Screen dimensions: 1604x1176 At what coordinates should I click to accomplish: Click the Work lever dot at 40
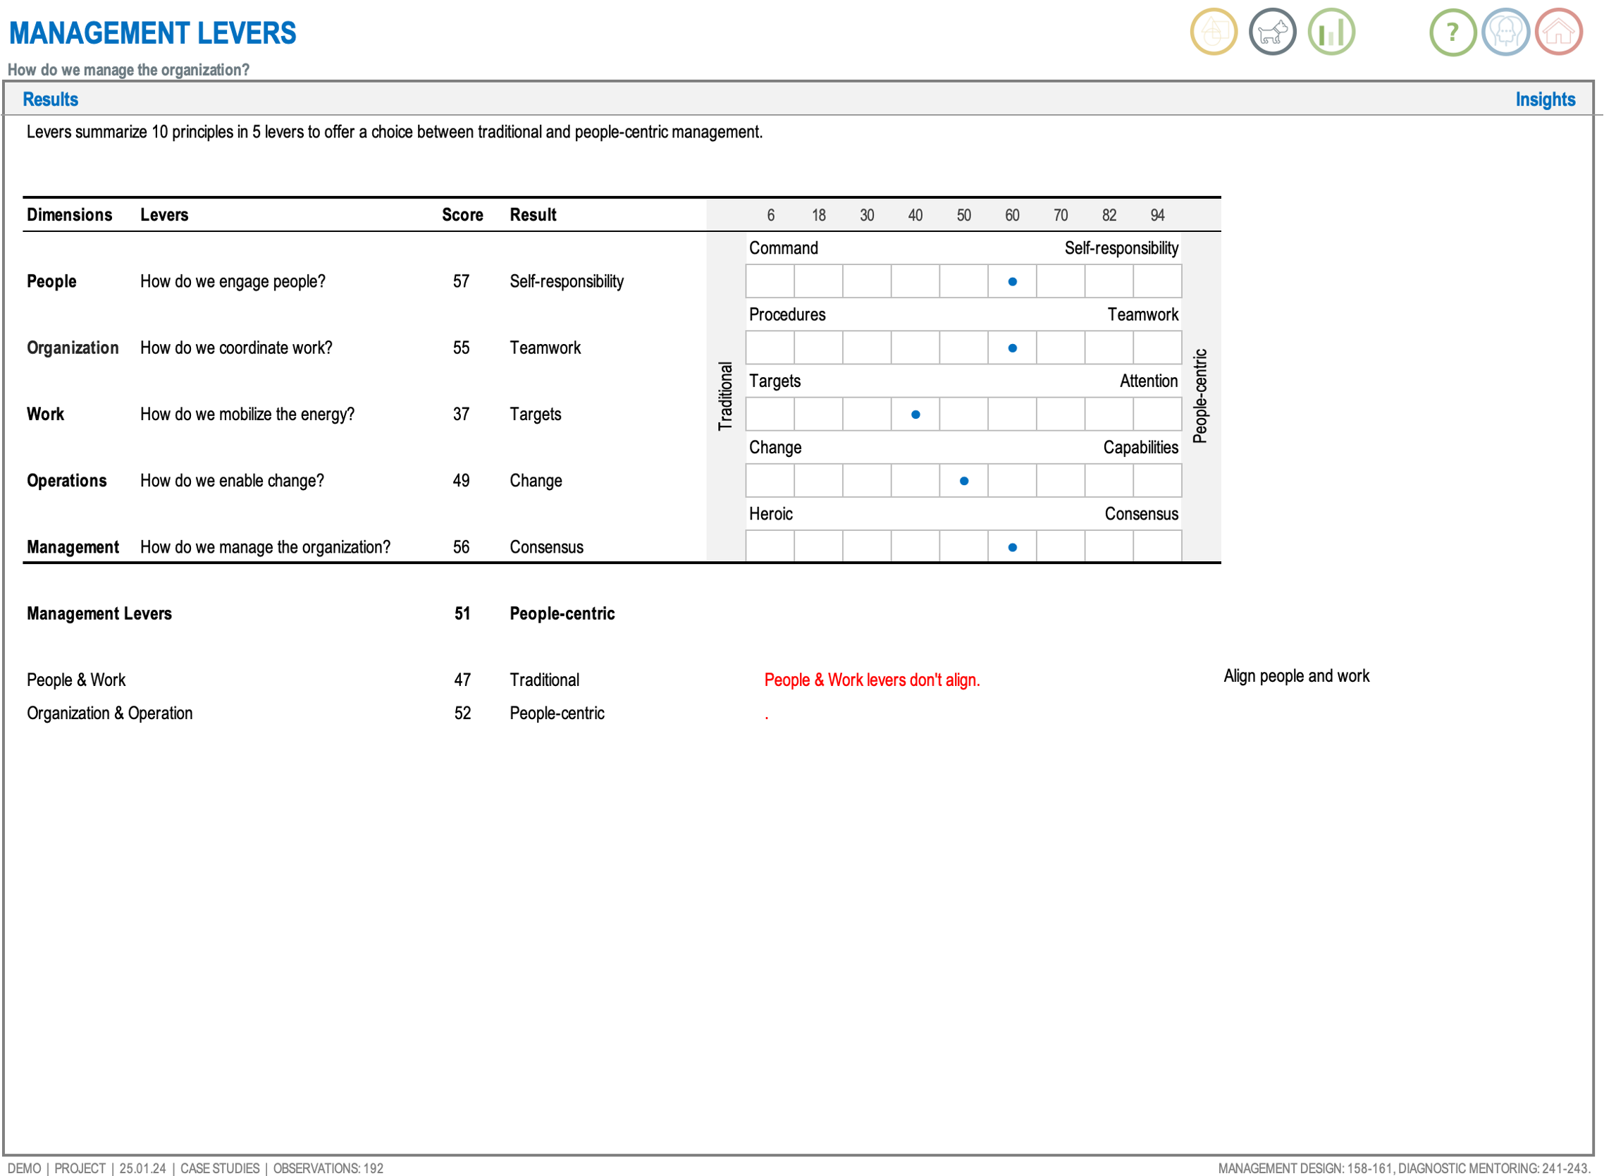tap(915, 415)
